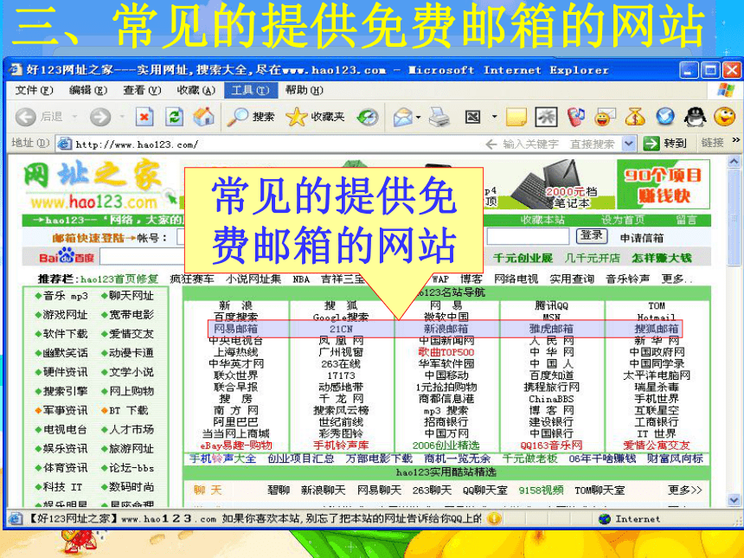
Task: Open the Edit button dropdown arrow
Action: point(494,116)
